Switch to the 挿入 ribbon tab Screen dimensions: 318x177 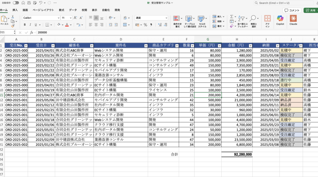pyautogui.click(x=15, y=10)
